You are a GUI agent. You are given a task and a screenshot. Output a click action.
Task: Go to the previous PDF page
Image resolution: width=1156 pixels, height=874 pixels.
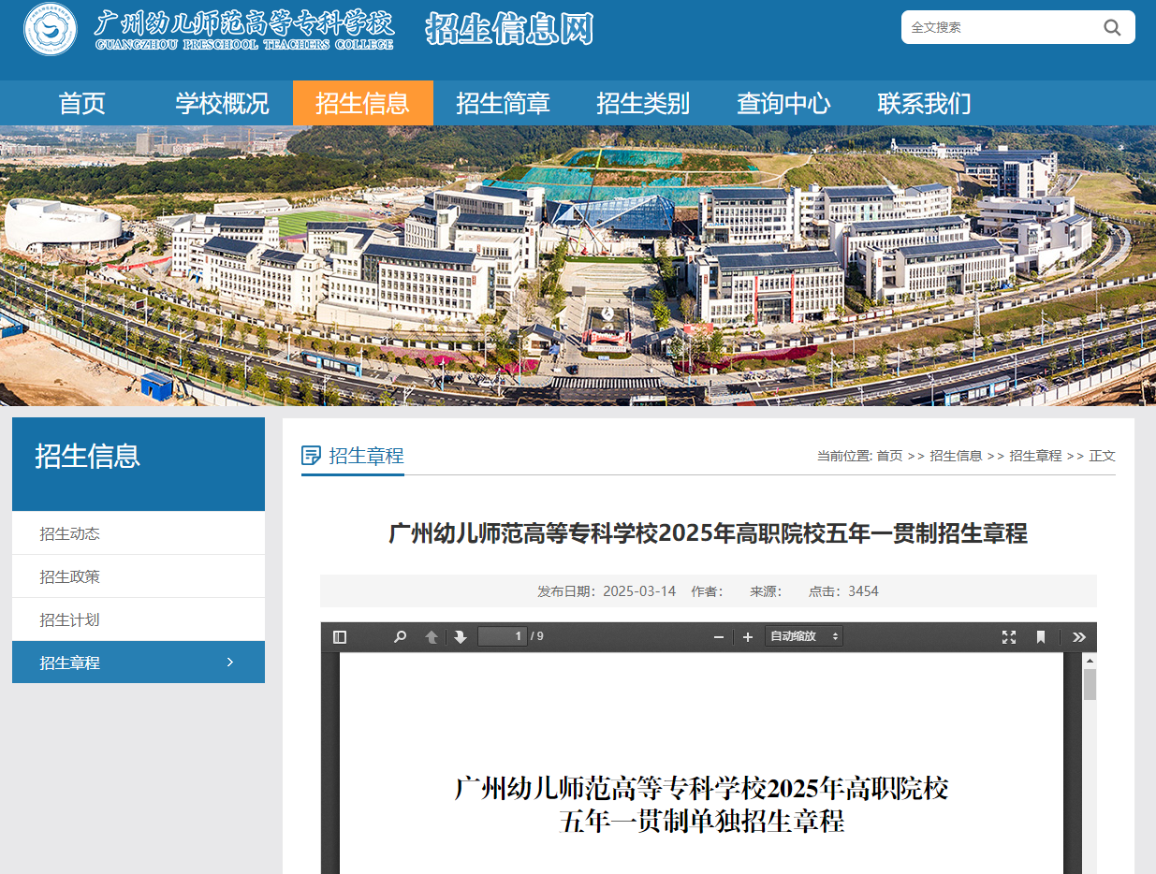(x=430, y=636)
